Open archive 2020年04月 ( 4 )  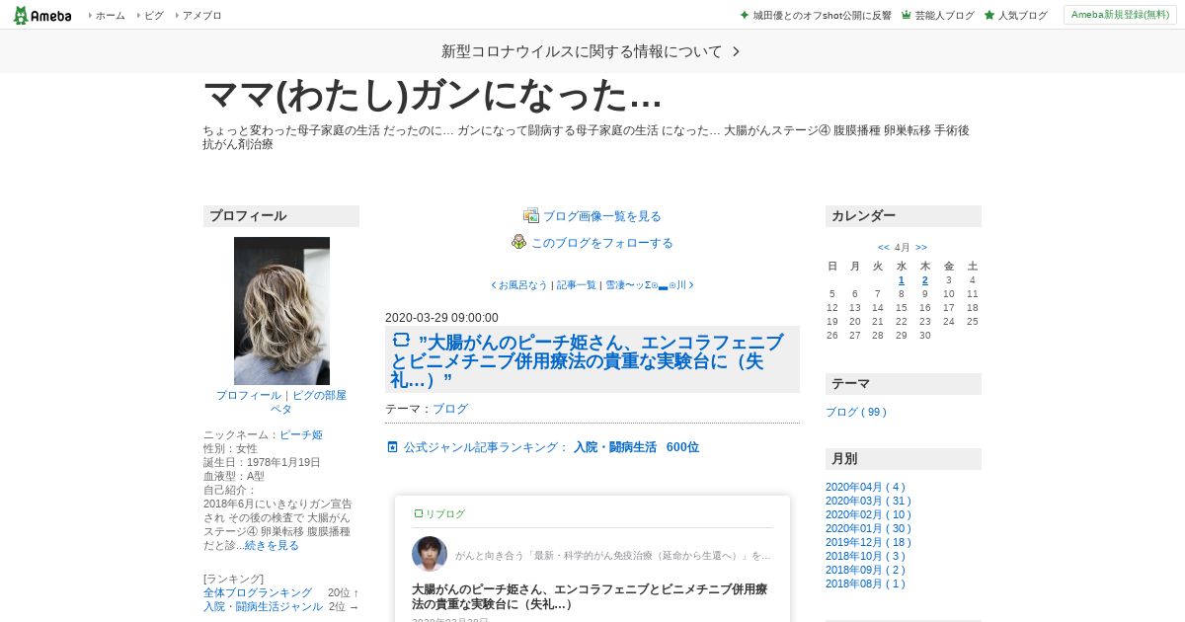point(865,487)
